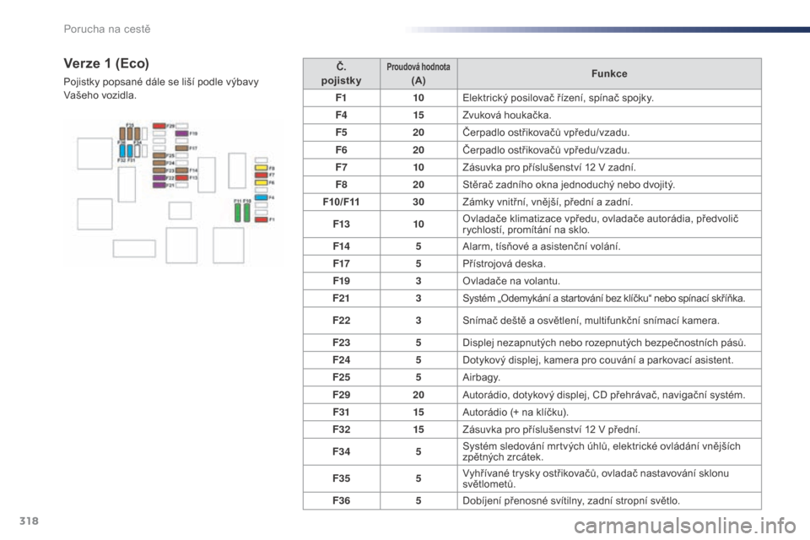Click fuse number F21 in the table
Screen dimensions: 810x540
click(x=342, y=298)
